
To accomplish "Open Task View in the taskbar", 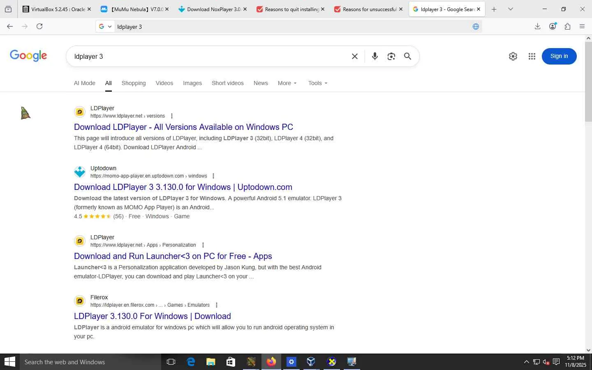I will click(x=171, y=362).
